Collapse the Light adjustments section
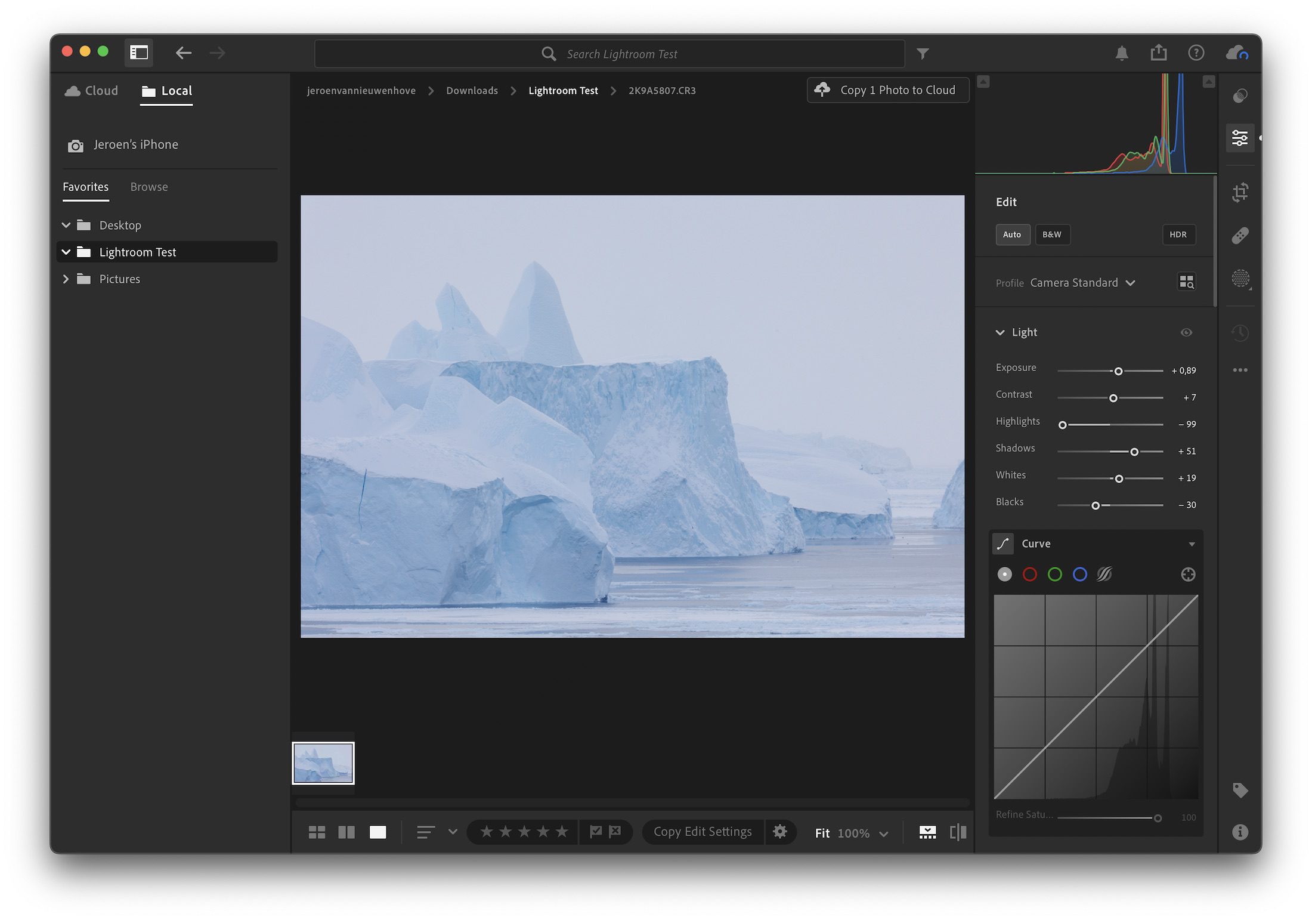 point(1000,332)
